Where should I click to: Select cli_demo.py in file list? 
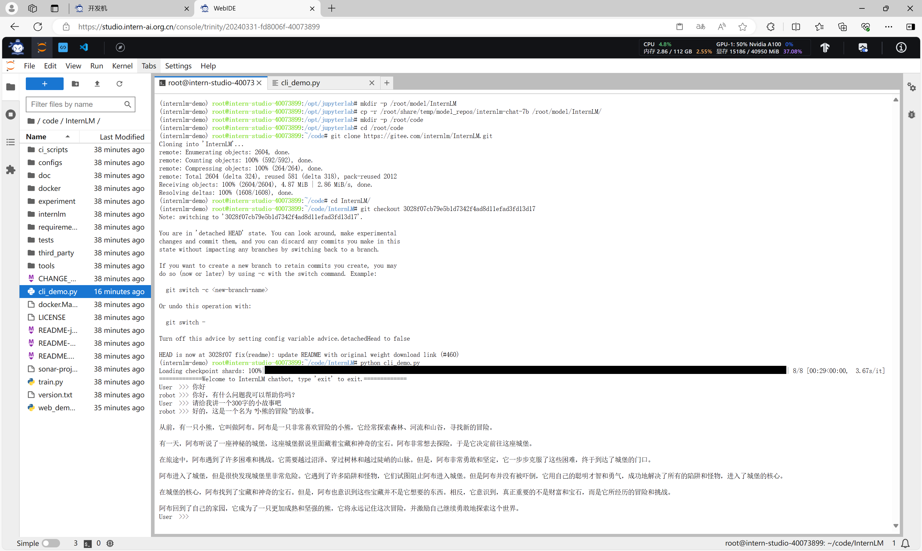(86, 291)
